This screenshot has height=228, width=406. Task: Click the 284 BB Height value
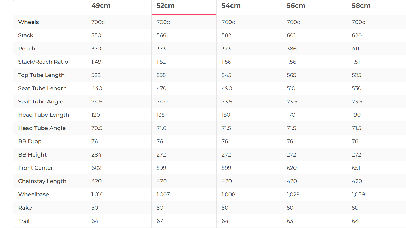96,155
